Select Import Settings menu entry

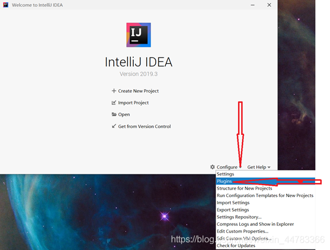[x=266, y=203]
